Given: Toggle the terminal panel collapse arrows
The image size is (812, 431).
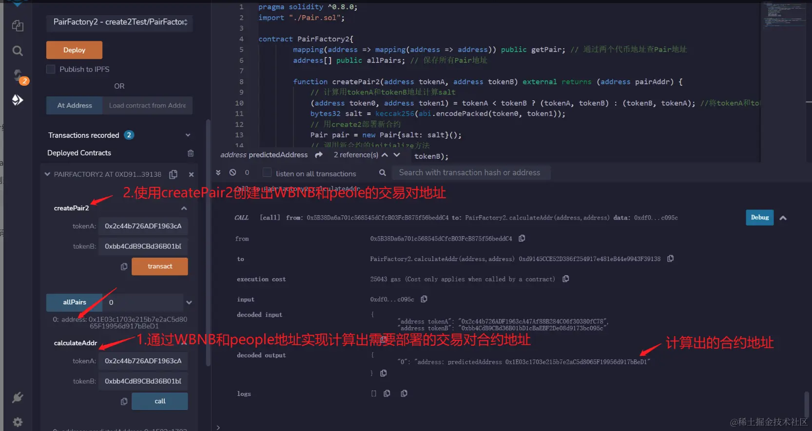Looking at the screenshot, I should pos(218,172).
